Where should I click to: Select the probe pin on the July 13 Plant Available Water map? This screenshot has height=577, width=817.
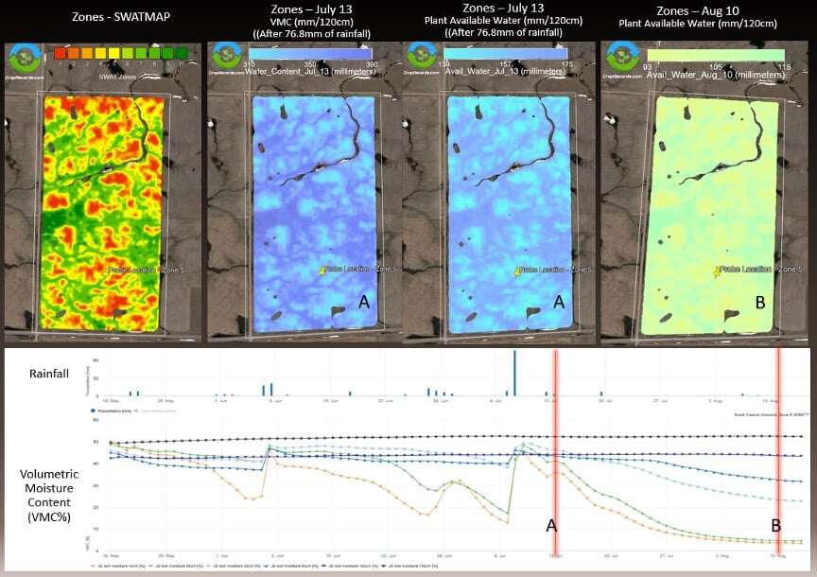[x=517, y=271]
